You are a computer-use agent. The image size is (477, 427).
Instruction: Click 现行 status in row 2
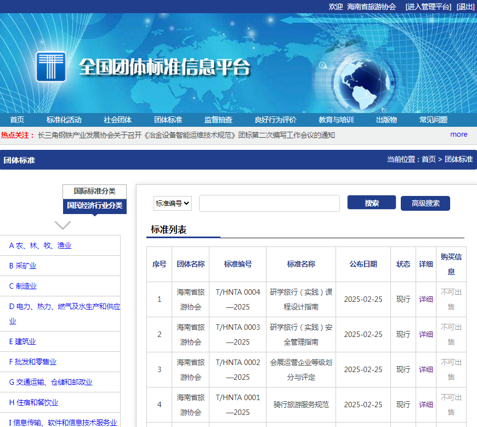pyautogui.click(x=403, y=334)
